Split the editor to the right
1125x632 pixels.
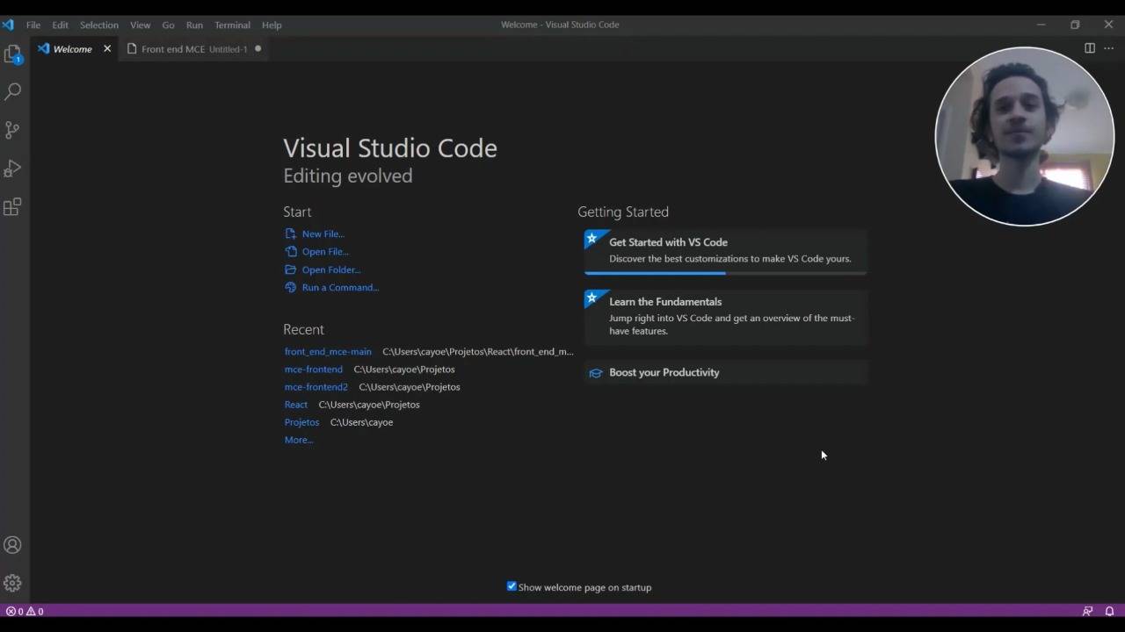pos(1089,48)
